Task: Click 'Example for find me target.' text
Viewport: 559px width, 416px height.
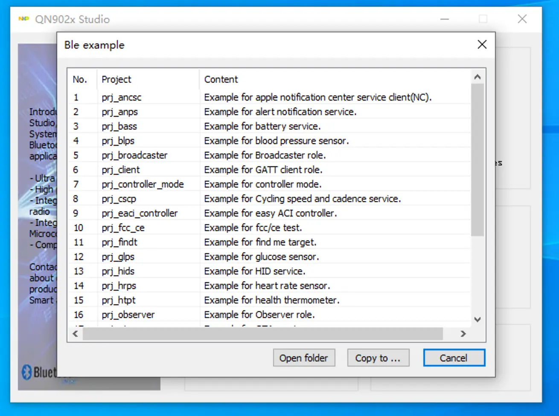Action: pos(260,242)
